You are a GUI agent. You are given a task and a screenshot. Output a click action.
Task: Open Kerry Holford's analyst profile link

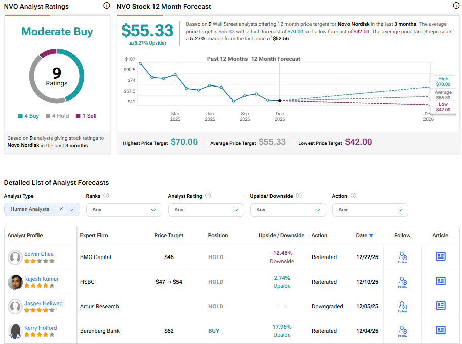coord(41,328)
